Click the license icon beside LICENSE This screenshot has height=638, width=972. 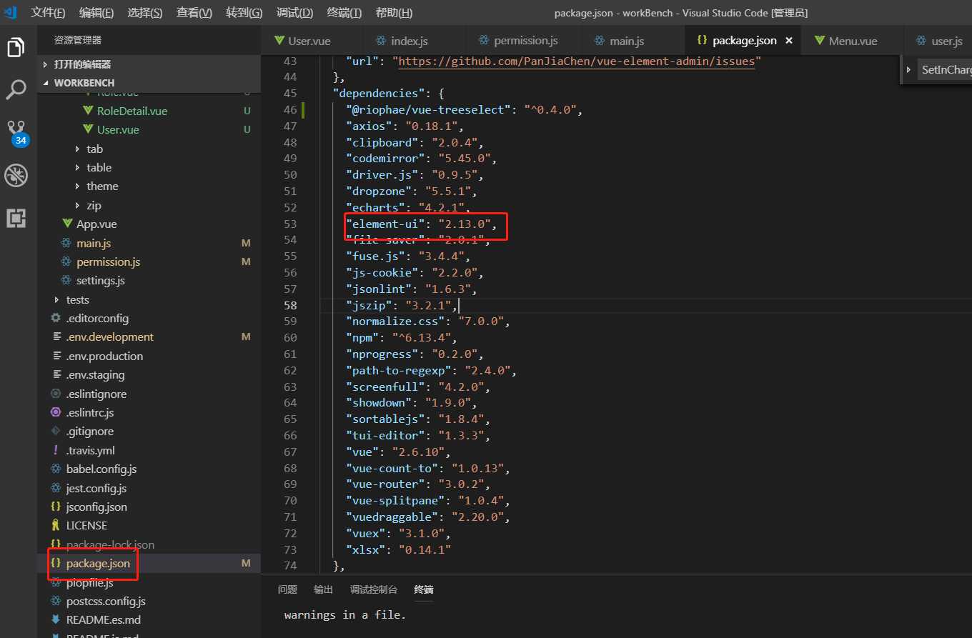click(56, 526)
